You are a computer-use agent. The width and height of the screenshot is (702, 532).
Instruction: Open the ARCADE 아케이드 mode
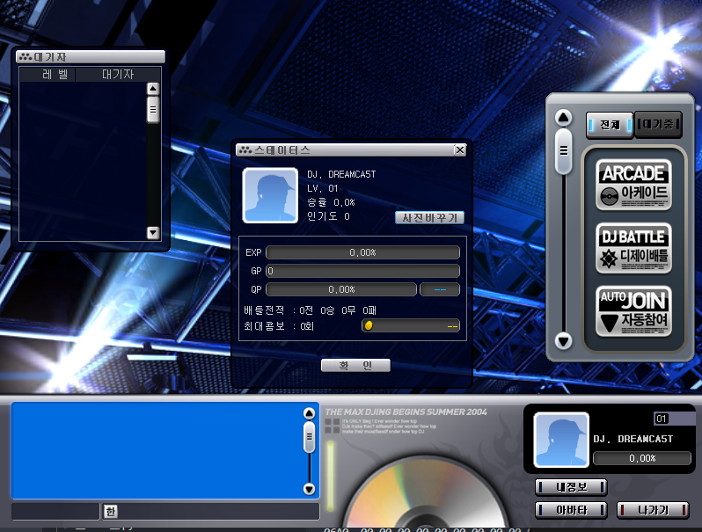(633, 185)
